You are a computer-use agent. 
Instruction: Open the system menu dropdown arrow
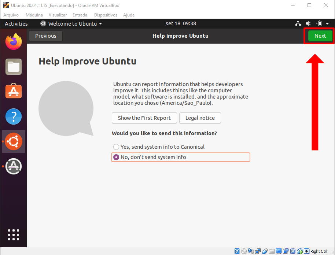pos(327,23)
